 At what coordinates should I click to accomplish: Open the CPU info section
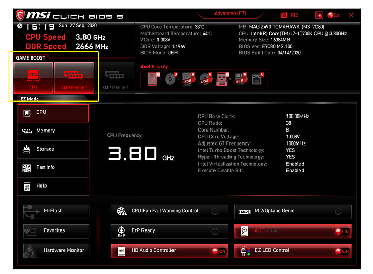[x=53, y=113]
